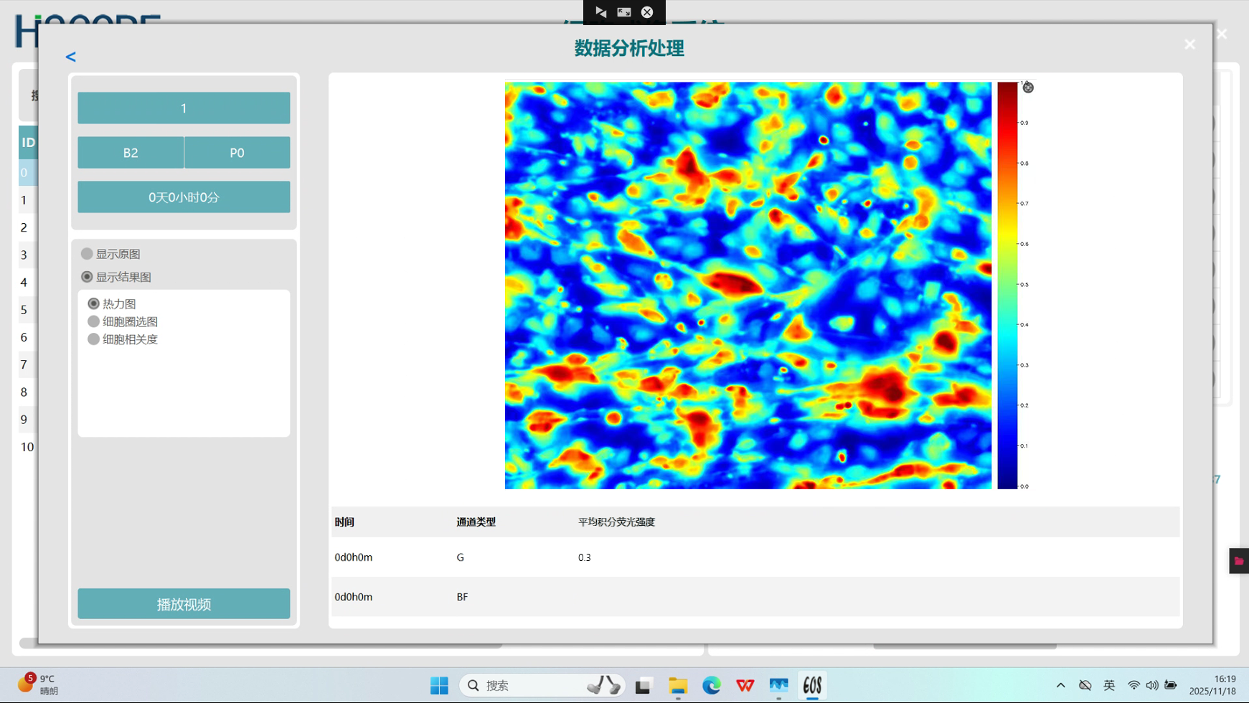The height and width of the screenshot is (703, 1249).
Task: Select the 细胞相关度 radio option
Action: pyautogui.click(x=93, y=339)
